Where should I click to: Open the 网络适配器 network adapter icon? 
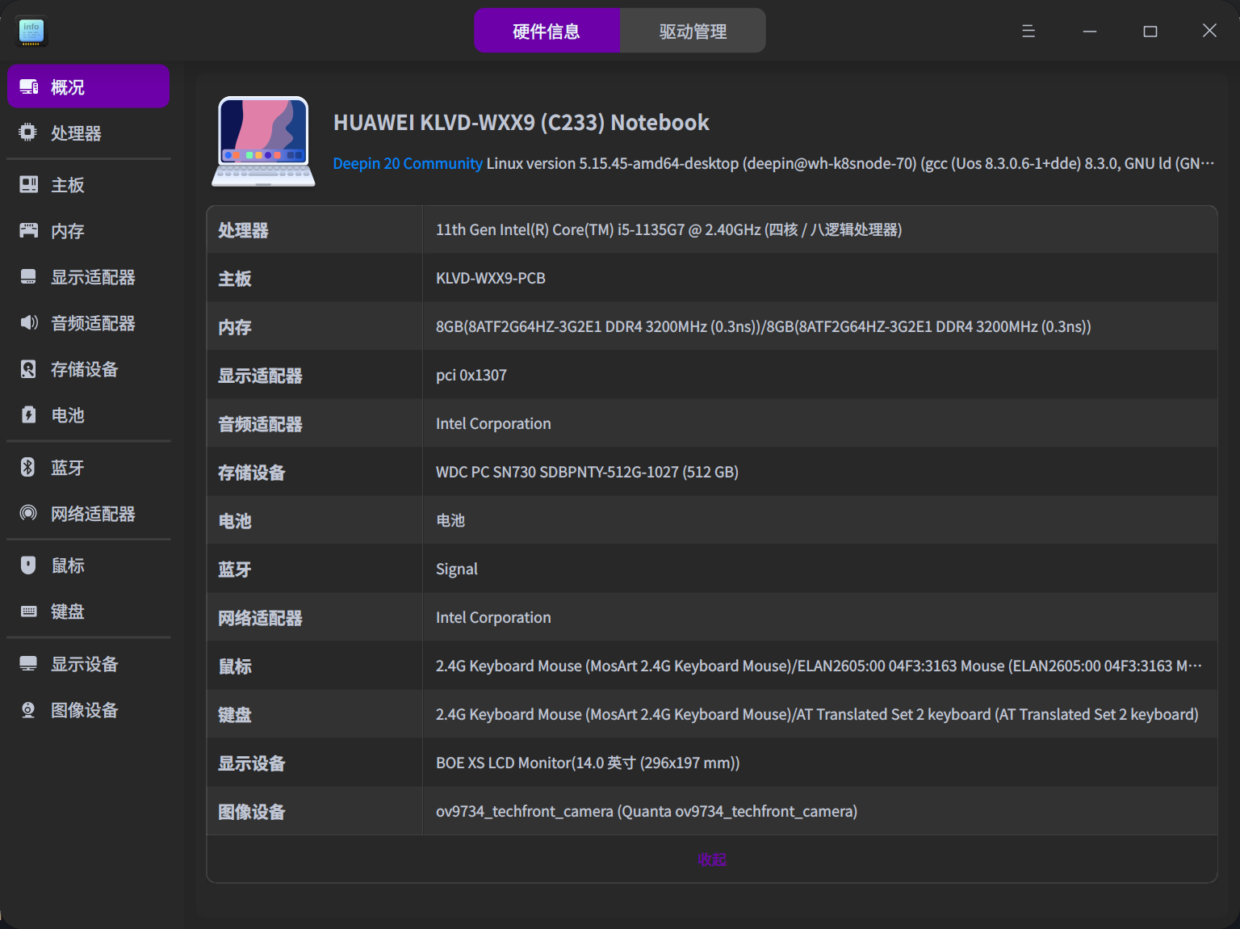pos(28,513)
